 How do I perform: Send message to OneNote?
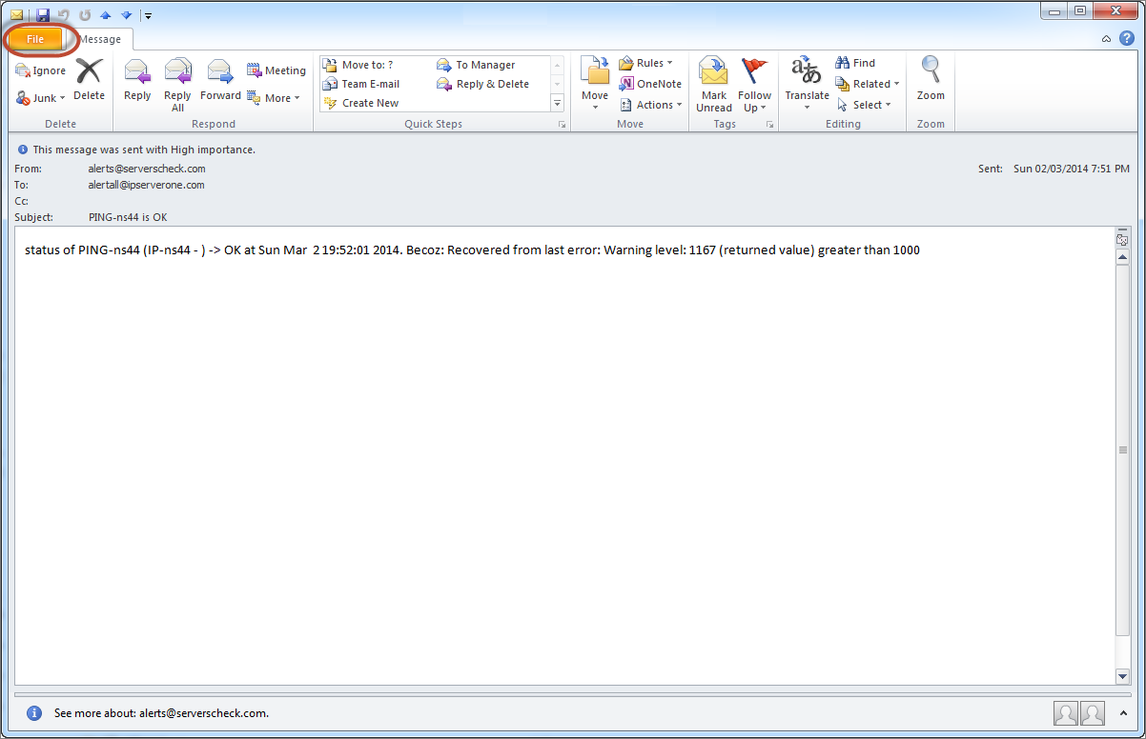651,84
